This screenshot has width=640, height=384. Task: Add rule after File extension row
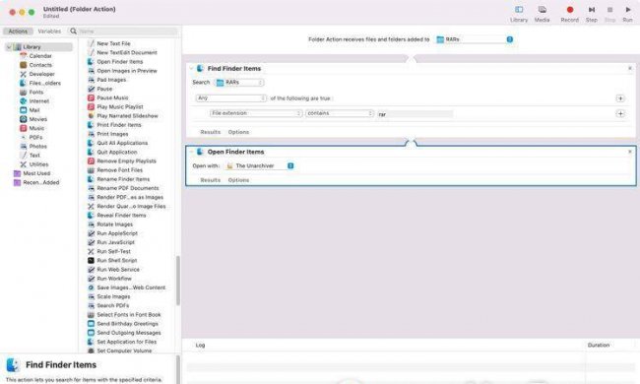620,114
